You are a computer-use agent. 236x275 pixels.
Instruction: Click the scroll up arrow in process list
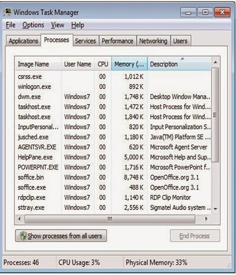pos(215,62)
